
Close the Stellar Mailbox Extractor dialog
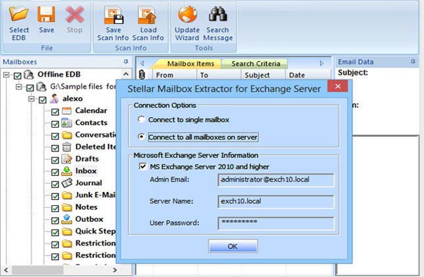click(x=338, y=86)
